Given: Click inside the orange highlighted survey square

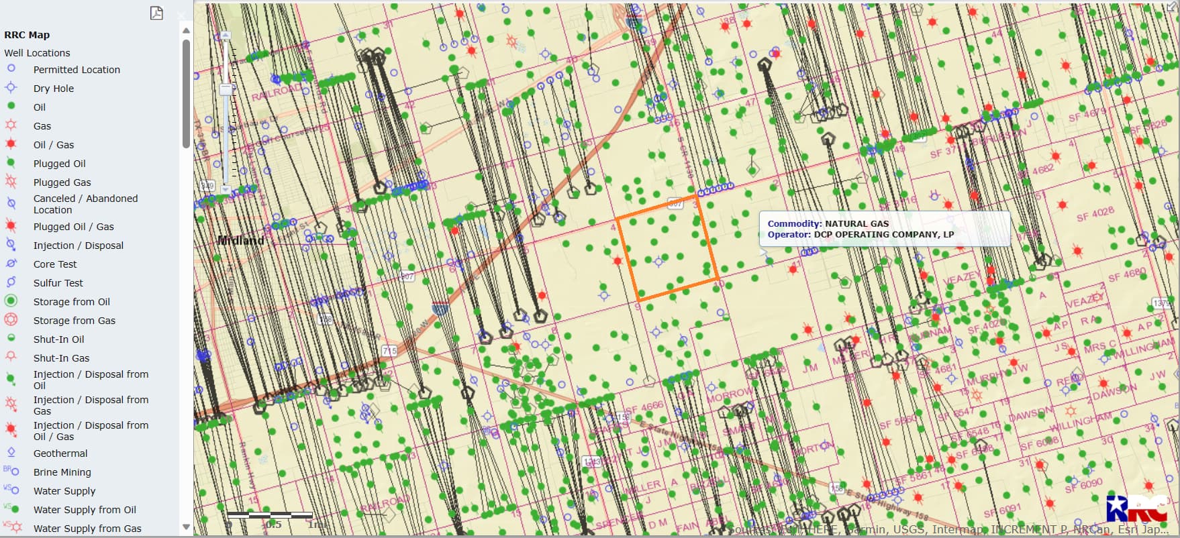Looking at the screenshot, I should tap(668, 248).
